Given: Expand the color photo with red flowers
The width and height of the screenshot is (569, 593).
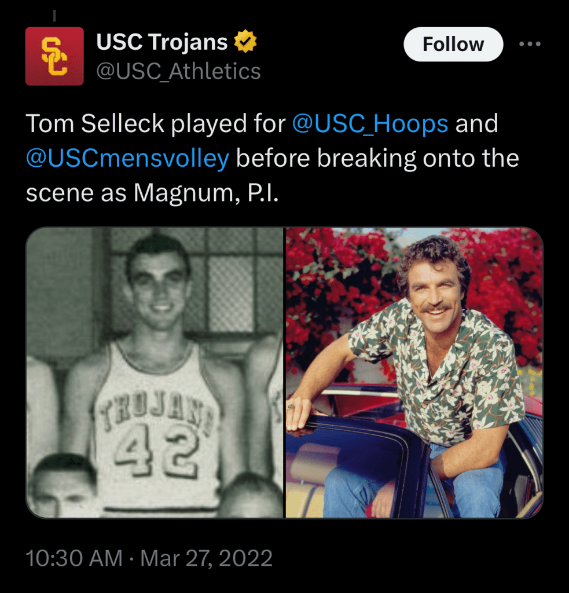Looking at the screenshot, I should click(414, 372).
